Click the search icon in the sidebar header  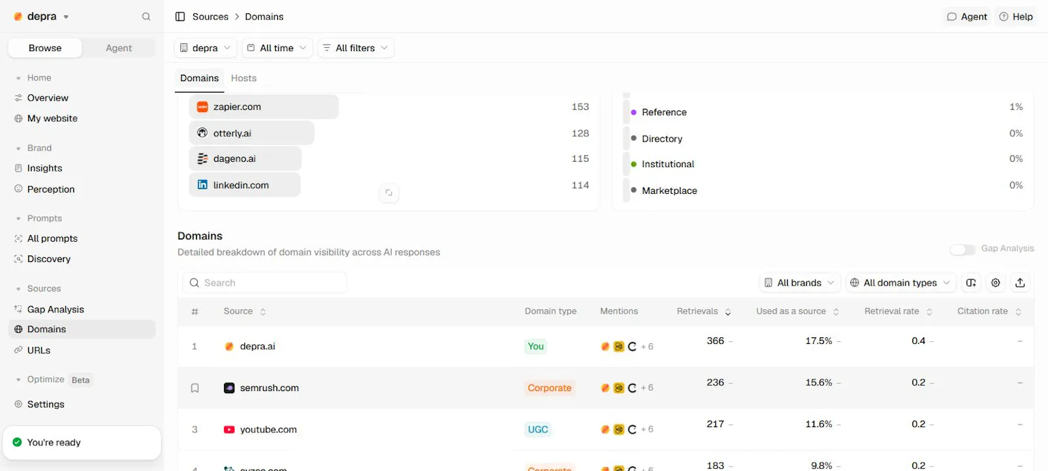click(x=146, y=16)
